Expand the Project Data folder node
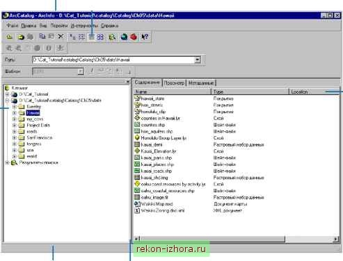Viewport: 343px width, 261px height. (x=15, y=125)
